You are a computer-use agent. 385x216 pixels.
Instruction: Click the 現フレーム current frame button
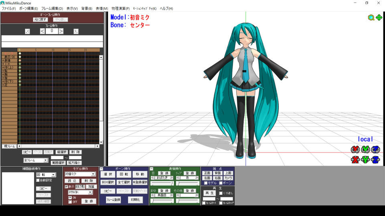coord(9,146)
